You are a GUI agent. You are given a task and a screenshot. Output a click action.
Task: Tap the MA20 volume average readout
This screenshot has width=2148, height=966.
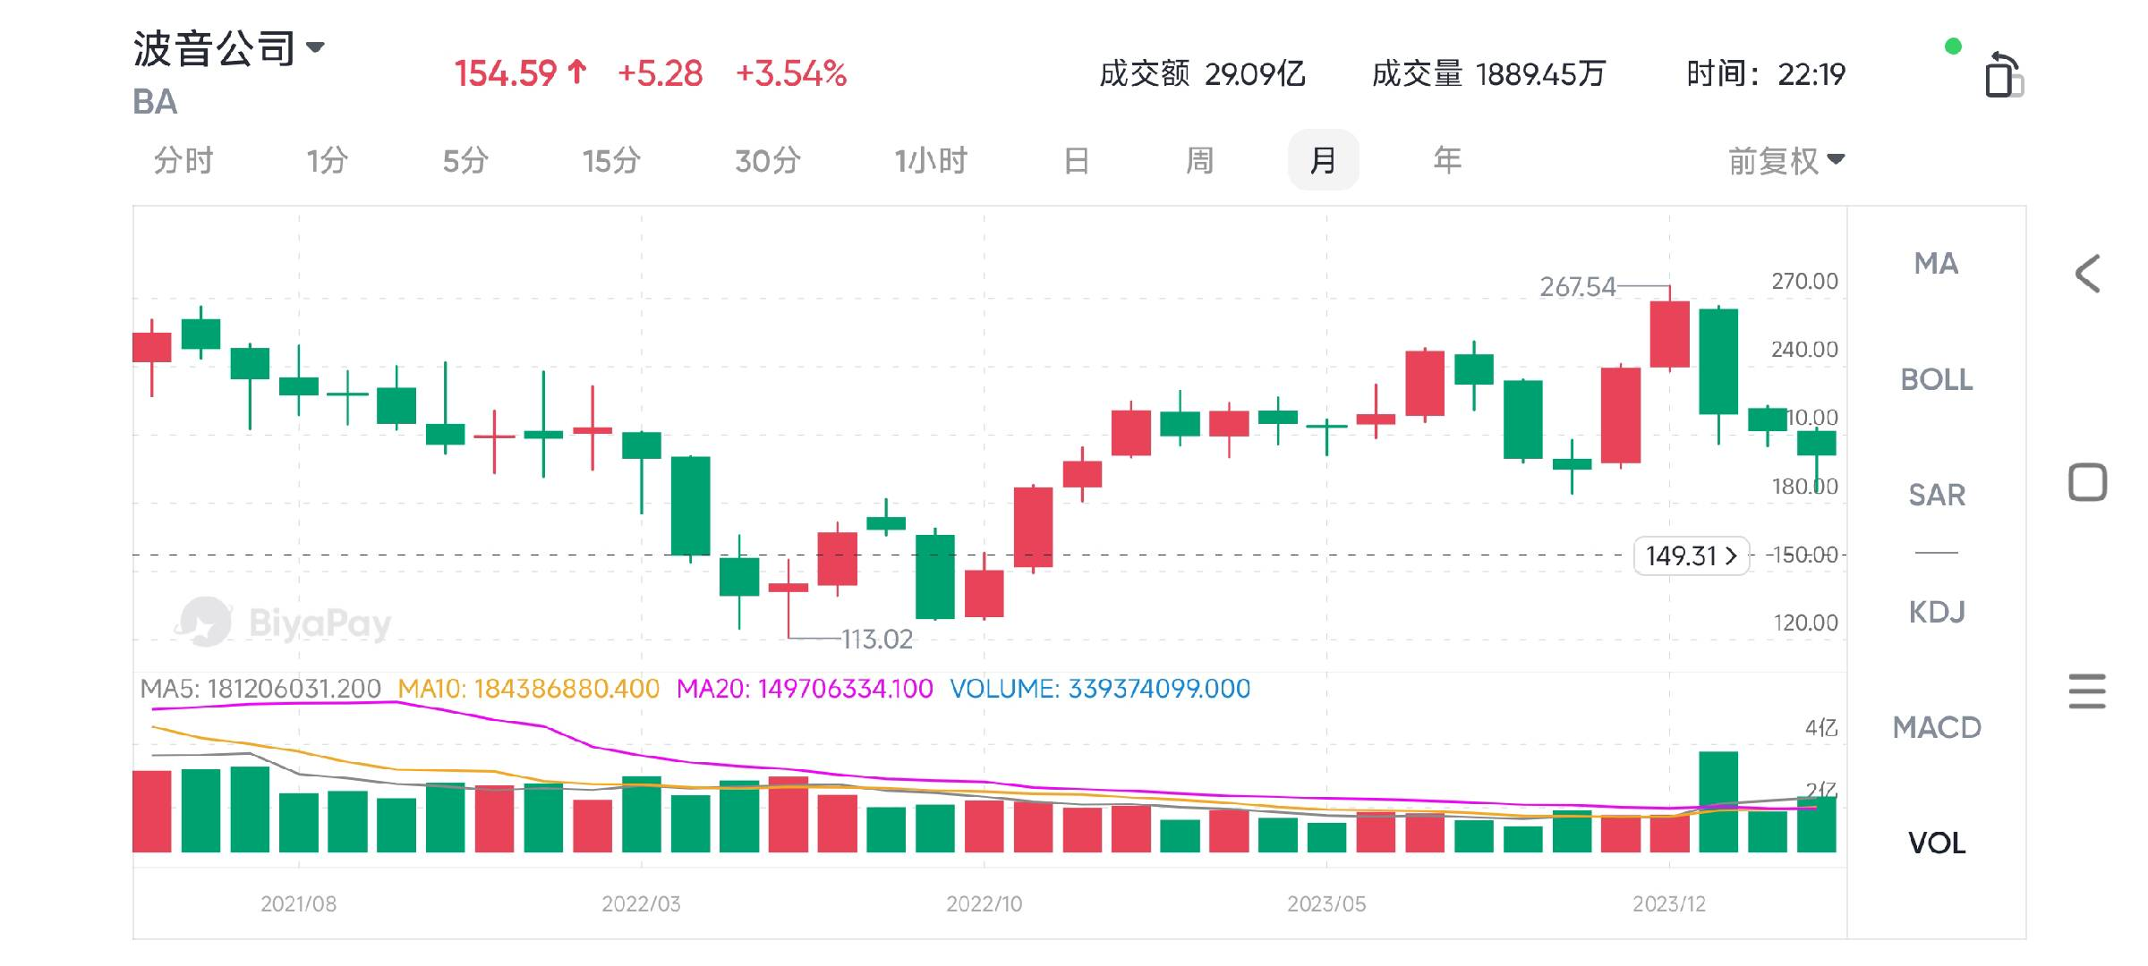tap(805, 689)
